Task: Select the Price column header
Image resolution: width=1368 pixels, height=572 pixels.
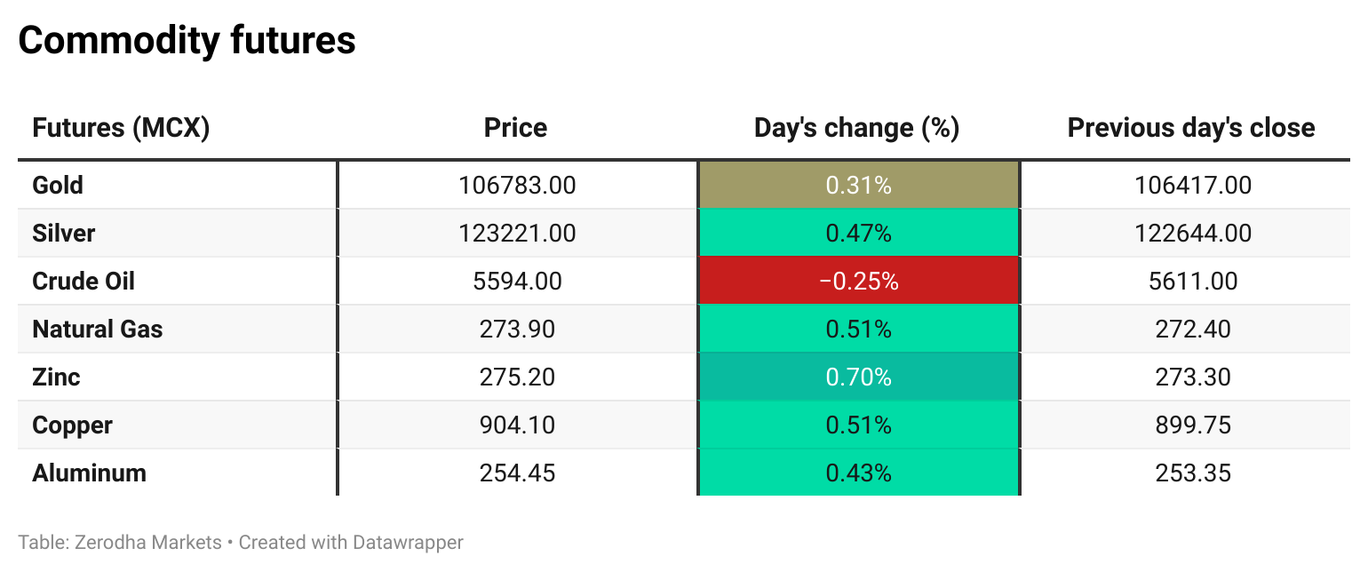Action: click(515, 128)
